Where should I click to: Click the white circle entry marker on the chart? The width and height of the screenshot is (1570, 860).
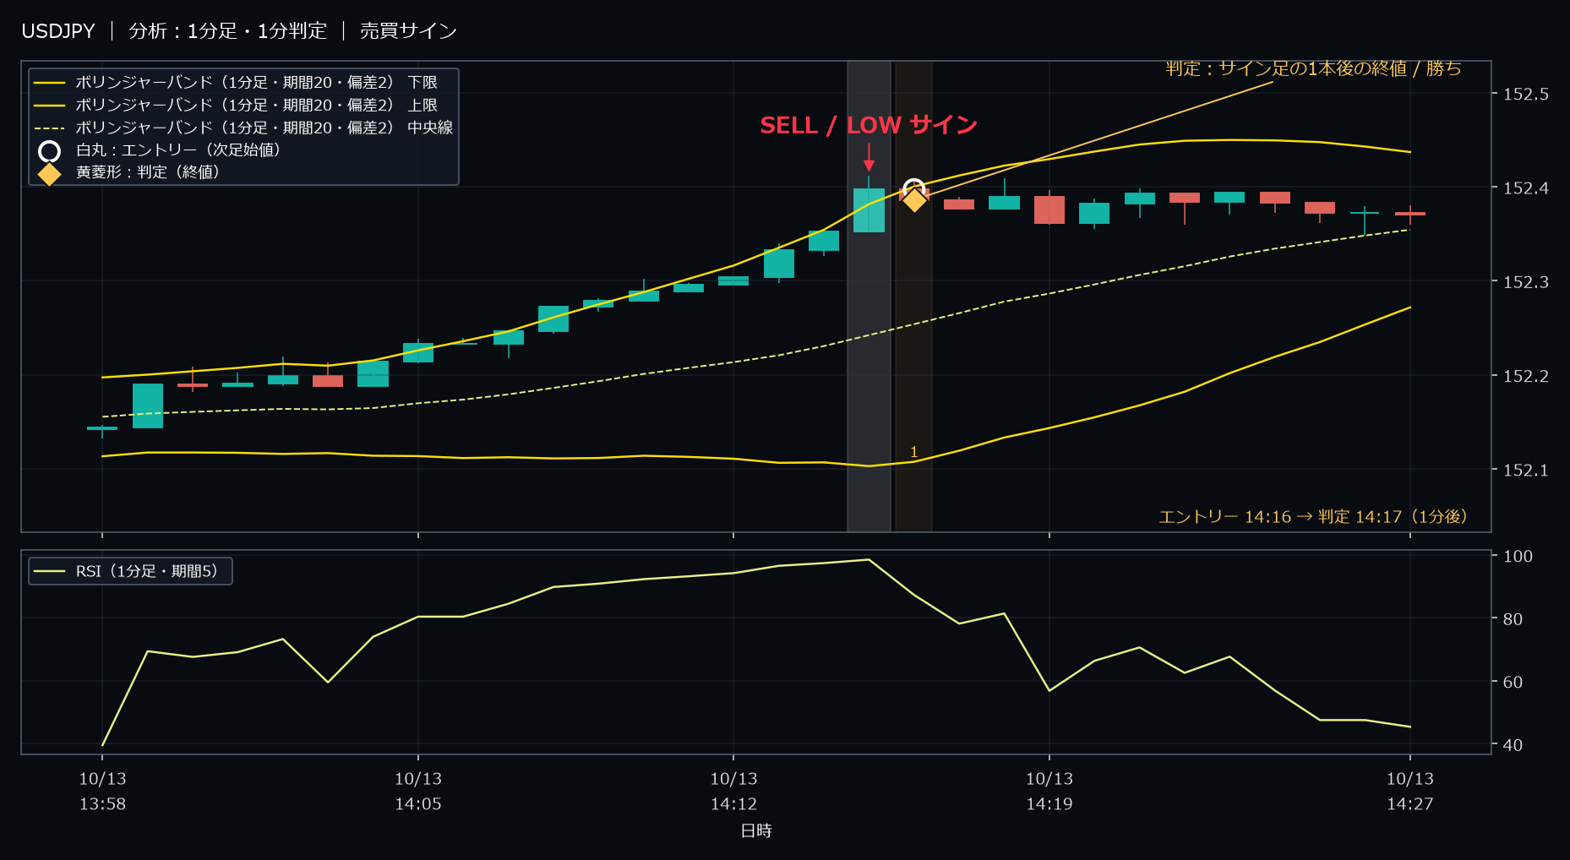point(913,188)
